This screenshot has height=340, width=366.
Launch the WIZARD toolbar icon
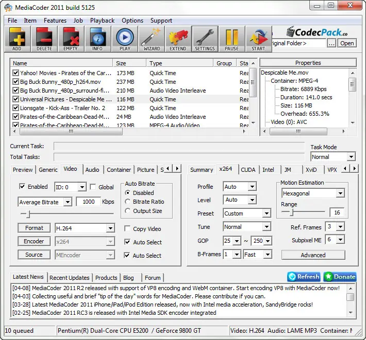coord(152,39)
